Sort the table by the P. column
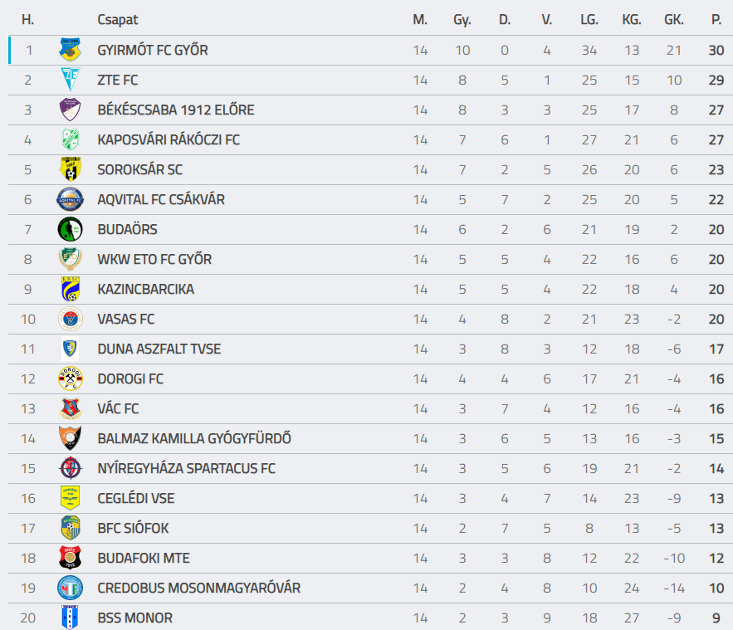Screen dimensions: 733x630 (x=716, y=20)
